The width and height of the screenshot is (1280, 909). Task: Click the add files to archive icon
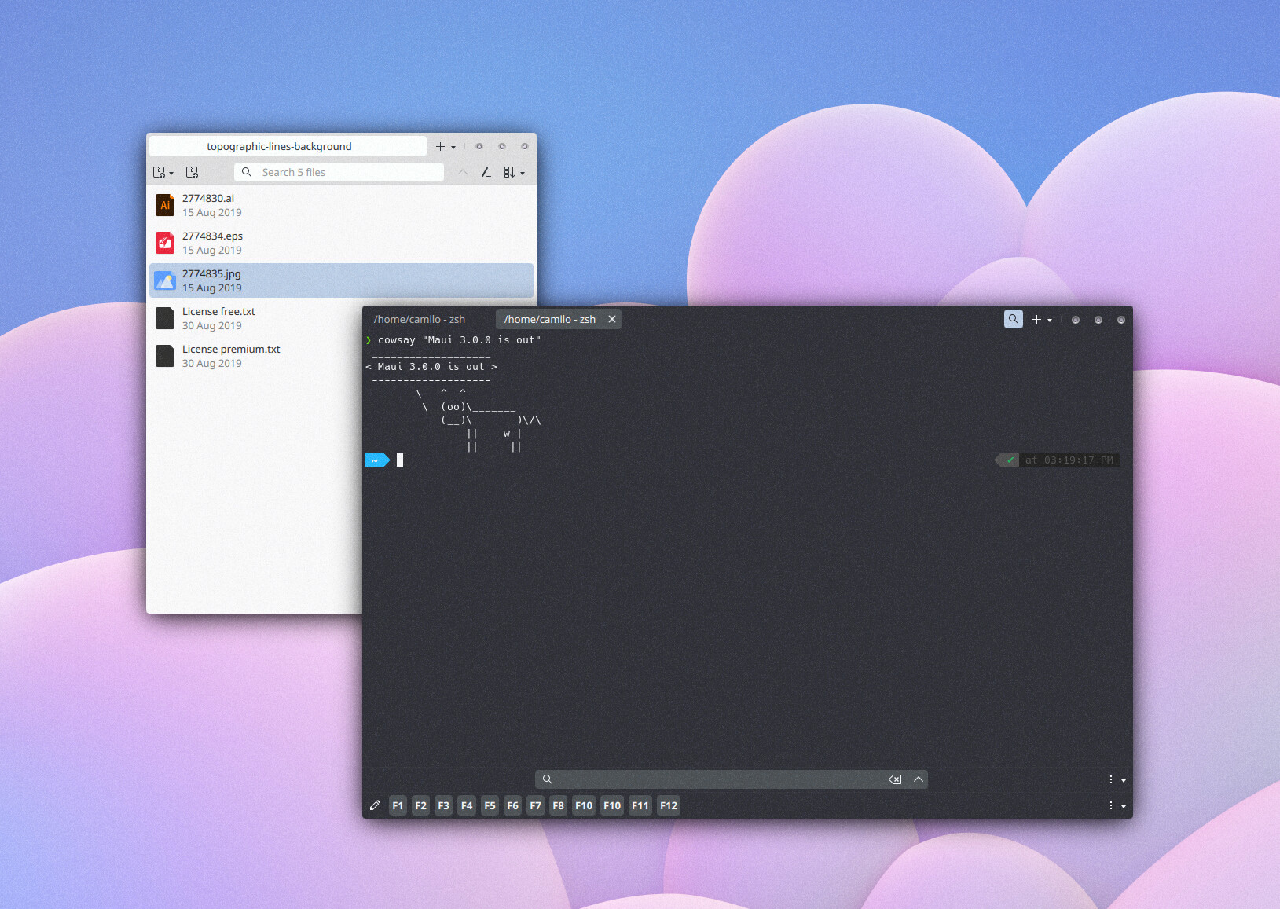pyautogui.click(x=192, y=172)
